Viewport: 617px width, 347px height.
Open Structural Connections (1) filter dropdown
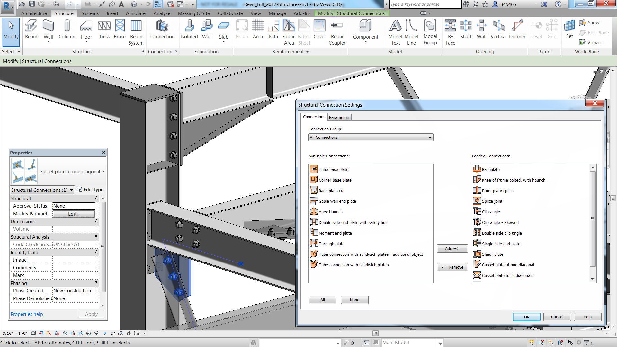click(42, 190)
